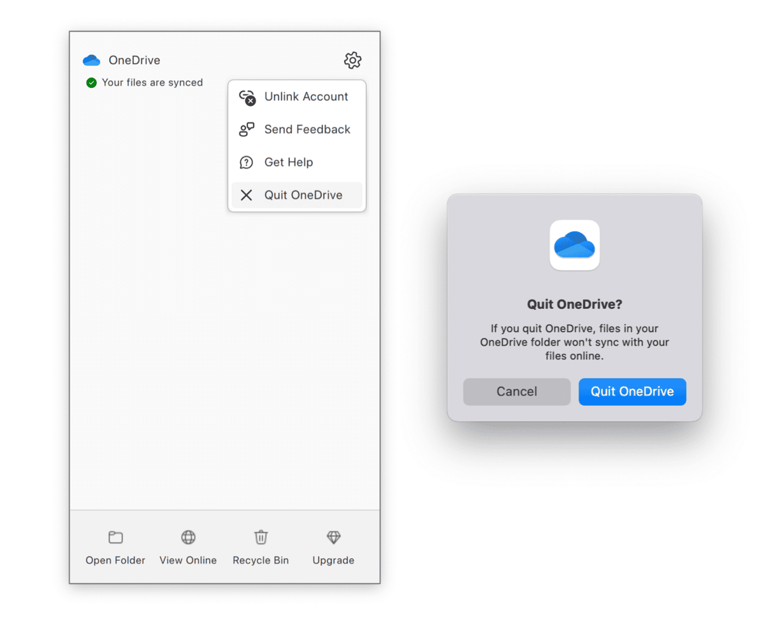This screenshot has width=775, height=628.
Task: Open the settings gear menu
Action: coord(352,60)
